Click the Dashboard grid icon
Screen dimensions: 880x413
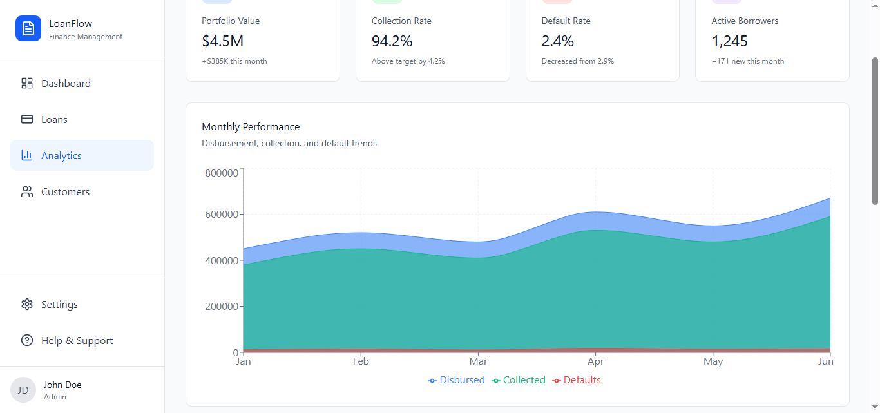coord(27,83)
